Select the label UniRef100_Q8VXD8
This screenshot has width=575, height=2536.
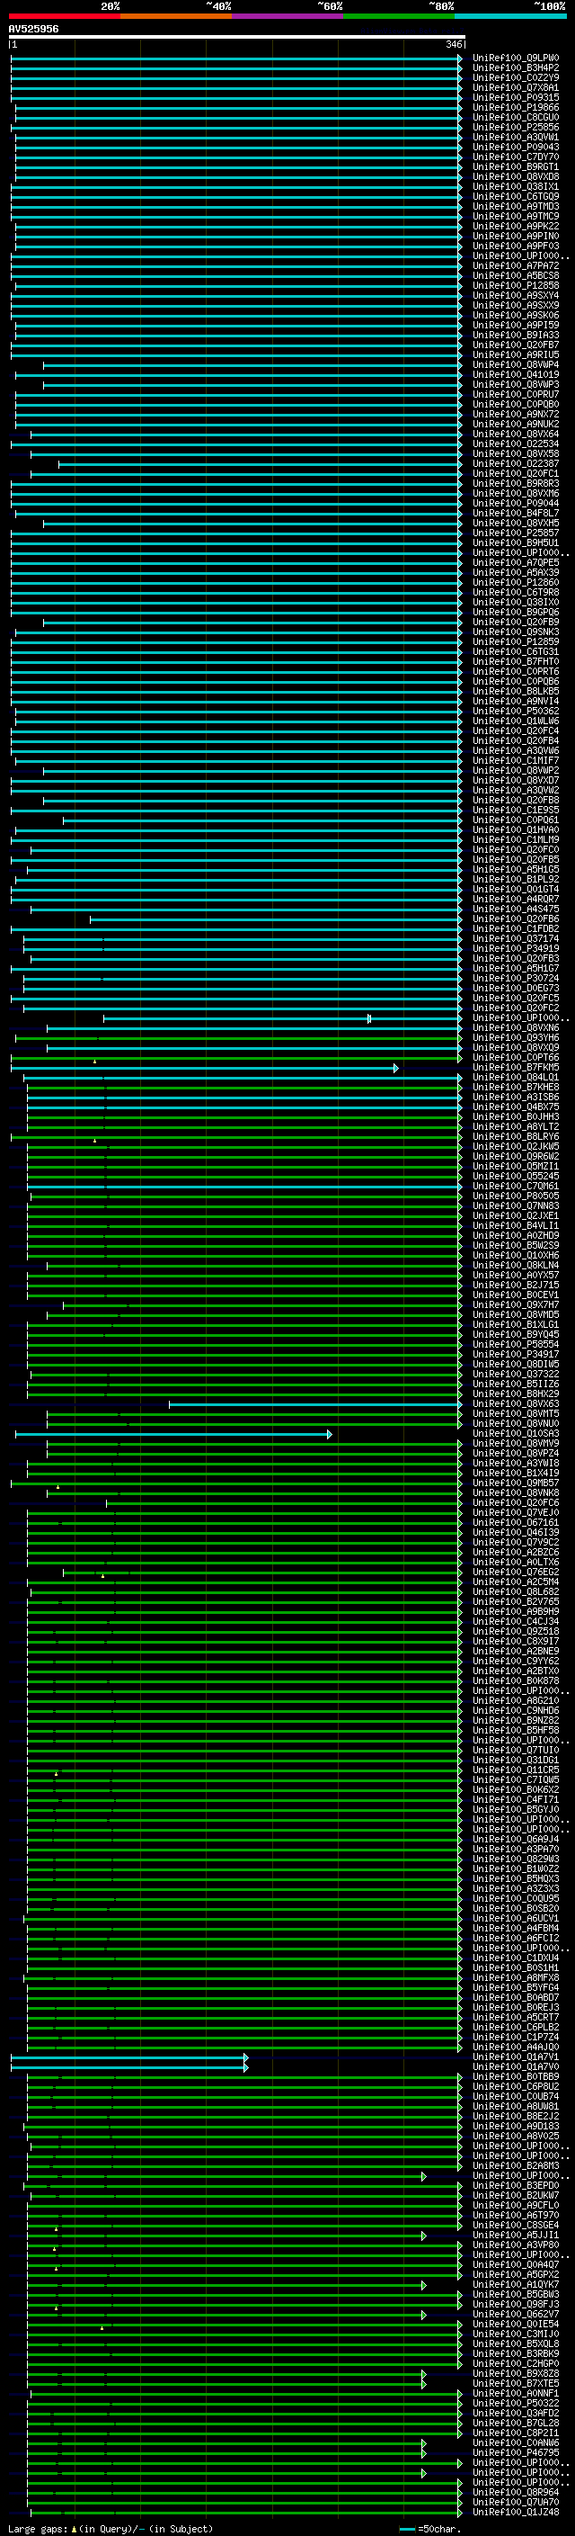point(516,177)
